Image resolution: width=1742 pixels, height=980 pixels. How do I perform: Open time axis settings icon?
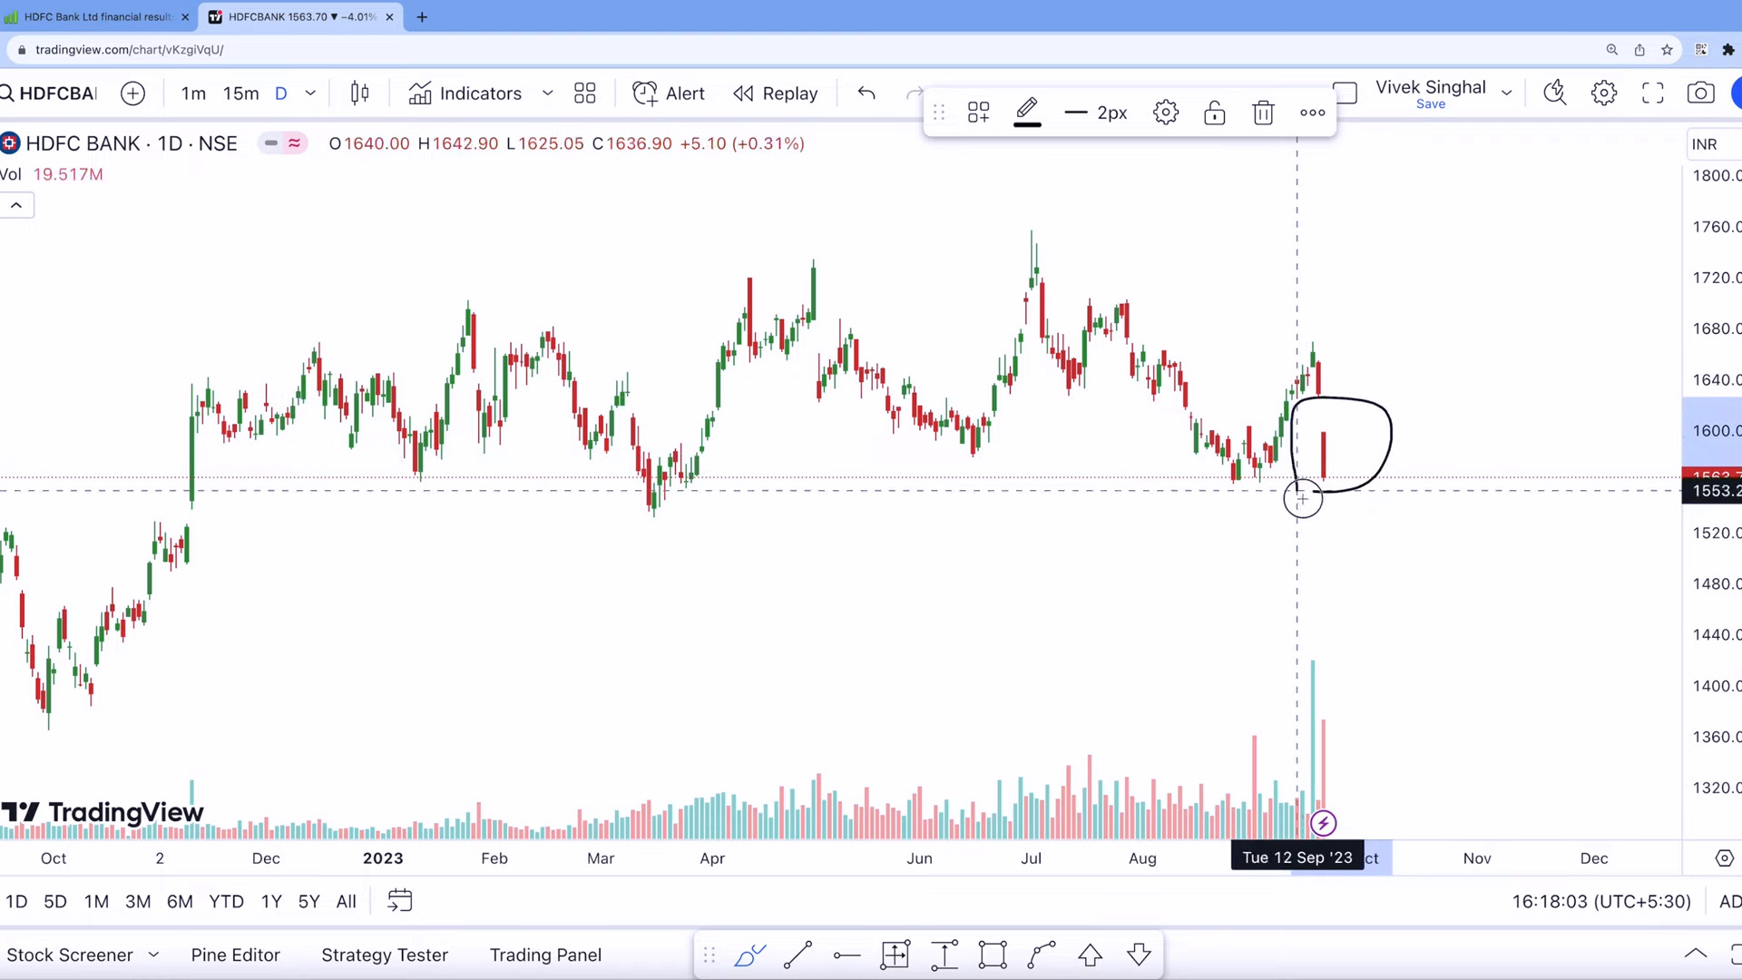point(1725,858)
